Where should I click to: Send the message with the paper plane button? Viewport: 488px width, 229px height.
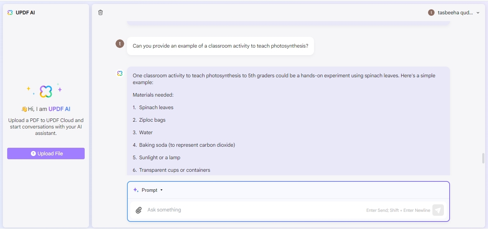[x=438, y=210]
